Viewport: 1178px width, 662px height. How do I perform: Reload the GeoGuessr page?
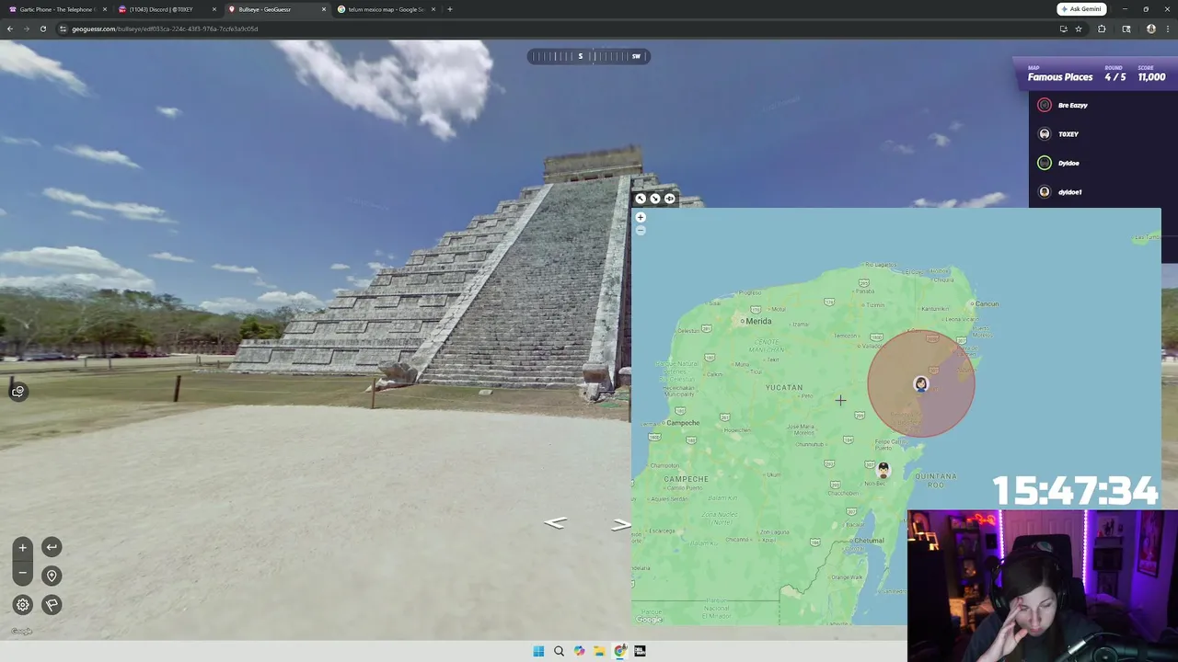point(43,29)
